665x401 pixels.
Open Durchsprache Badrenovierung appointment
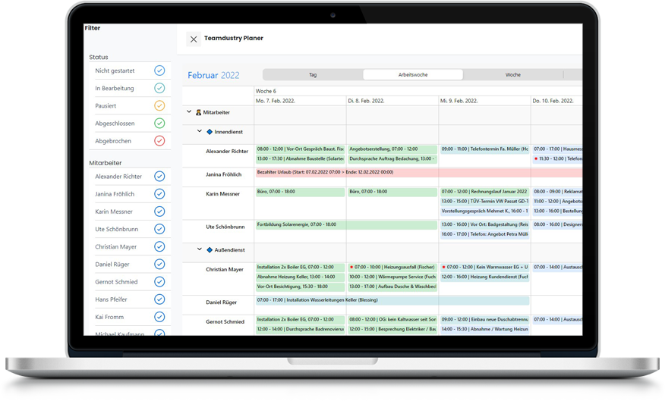(x=301, y=330)
